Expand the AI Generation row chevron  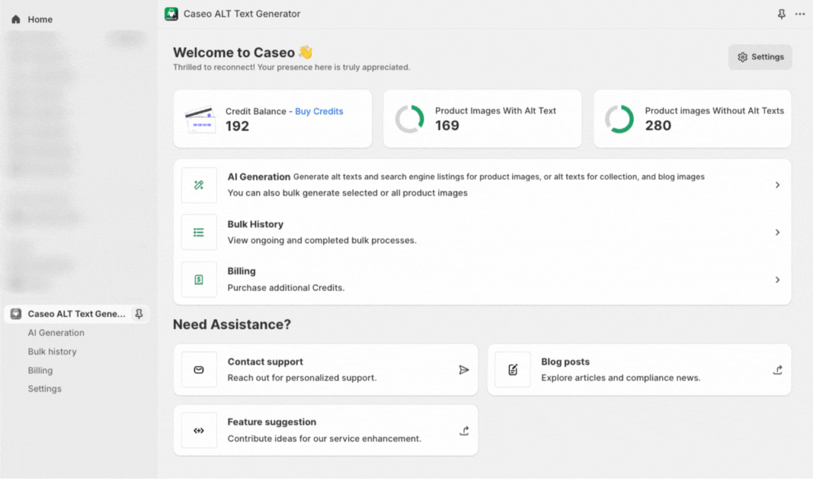(x=777, y=184)
